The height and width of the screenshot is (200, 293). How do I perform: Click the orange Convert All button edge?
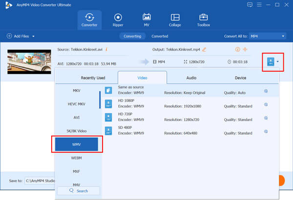point(282,180)
